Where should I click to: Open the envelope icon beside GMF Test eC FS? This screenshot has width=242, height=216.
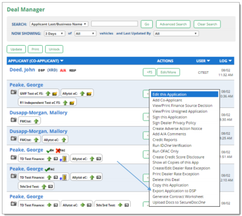click(x=55, y=94)
